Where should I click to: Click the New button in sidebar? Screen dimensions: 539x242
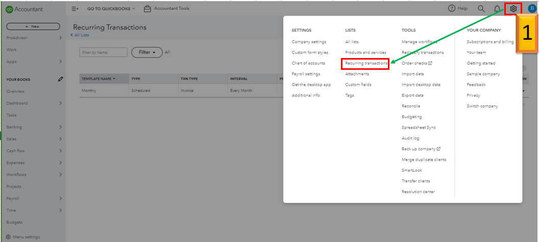tap(33, 26)
